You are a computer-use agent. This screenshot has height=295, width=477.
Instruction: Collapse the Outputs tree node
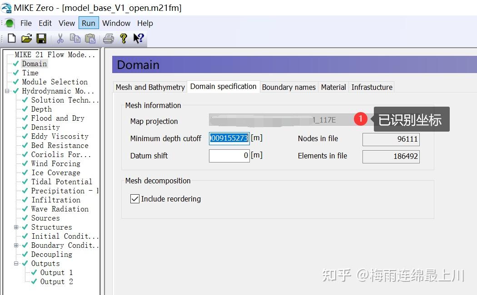click(x=16, y=263)
